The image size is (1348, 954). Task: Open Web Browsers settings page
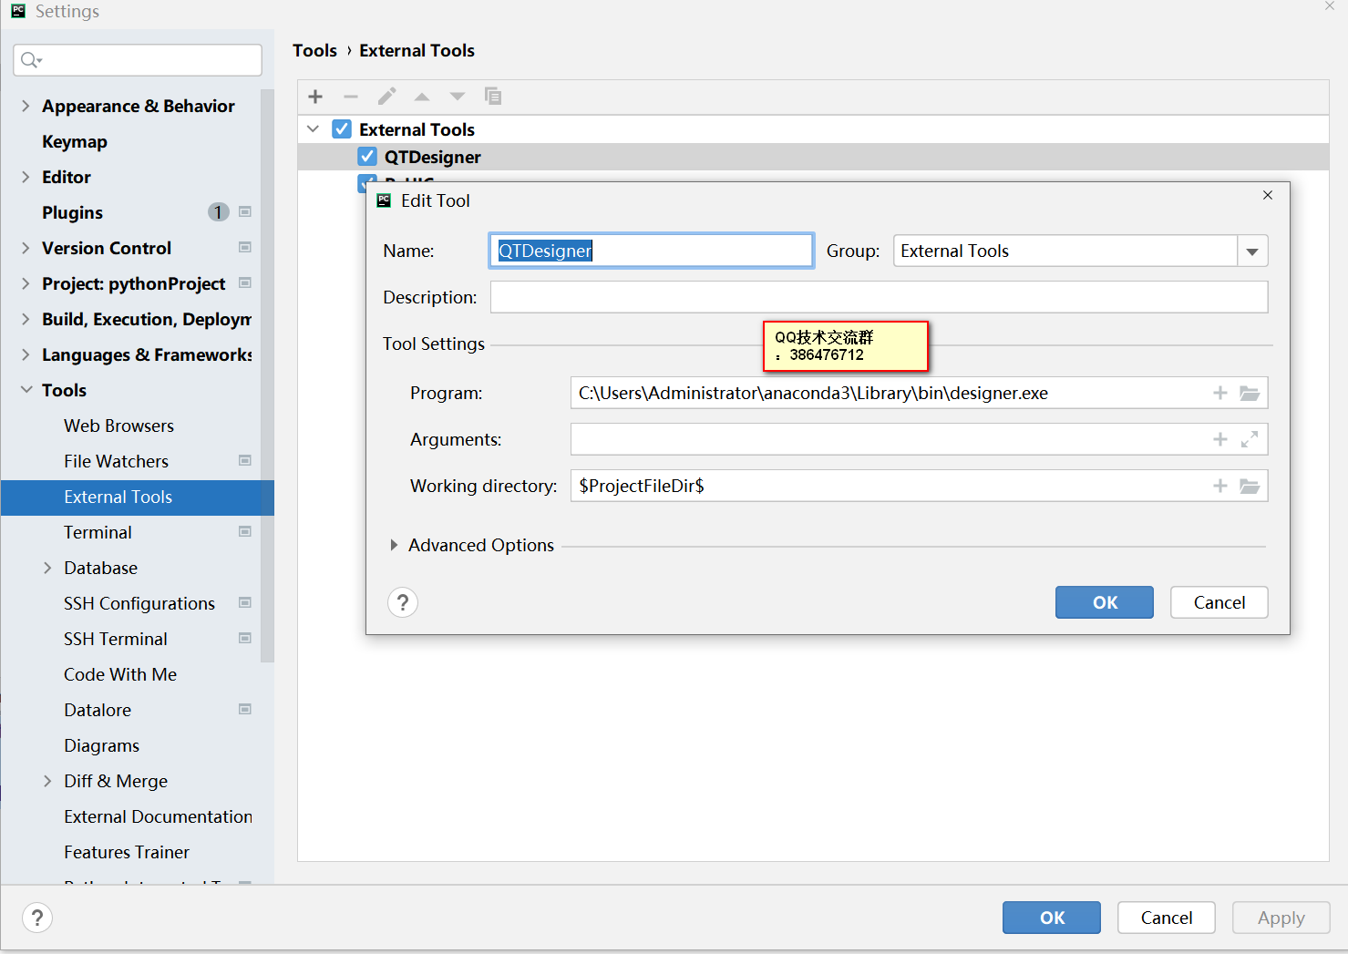point(118,426)
